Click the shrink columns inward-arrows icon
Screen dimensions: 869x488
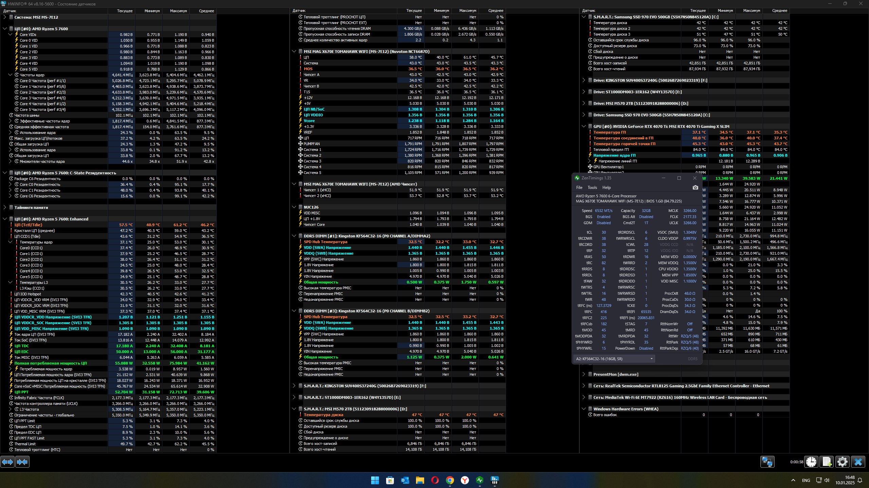[22, 462]
